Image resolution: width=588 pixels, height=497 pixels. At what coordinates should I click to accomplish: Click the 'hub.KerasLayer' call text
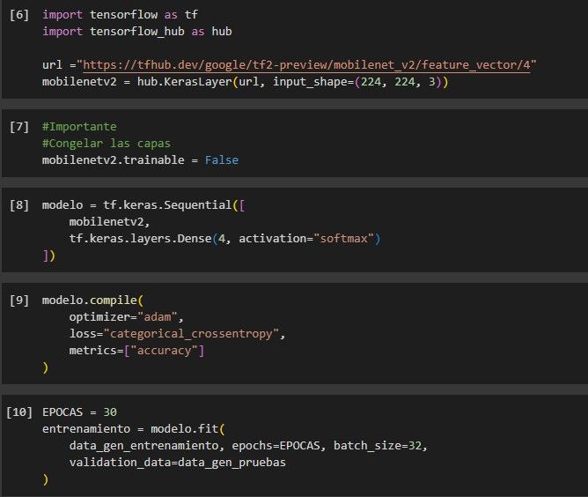pos(184,82)
